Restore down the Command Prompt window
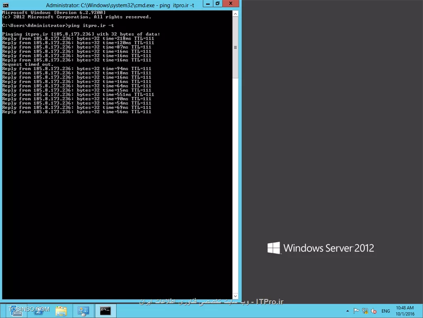 [x=217, y=3]
